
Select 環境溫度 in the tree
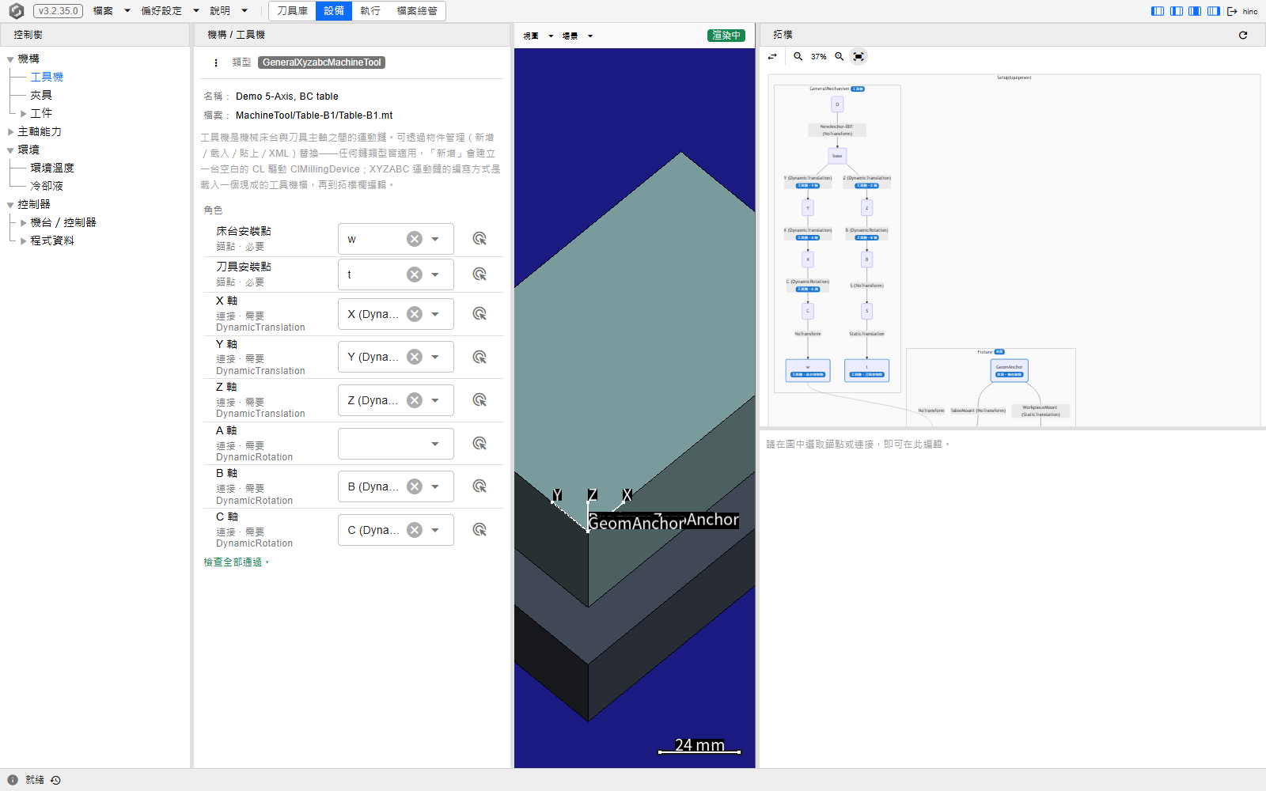[52, 168]
